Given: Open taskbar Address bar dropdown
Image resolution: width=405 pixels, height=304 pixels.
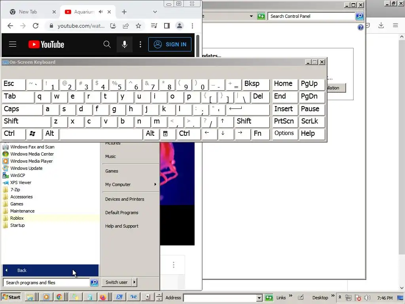Looking at the screenshot, I should click(x=259, y=298).
